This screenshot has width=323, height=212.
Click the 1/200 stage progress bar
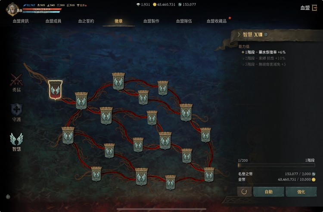tap(276, 165)
